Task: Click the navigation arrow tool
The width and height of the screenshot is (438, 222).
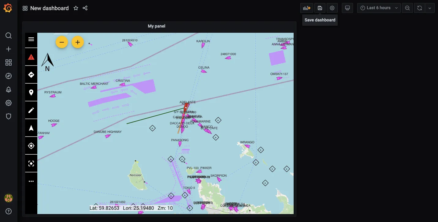Action: 31,128
